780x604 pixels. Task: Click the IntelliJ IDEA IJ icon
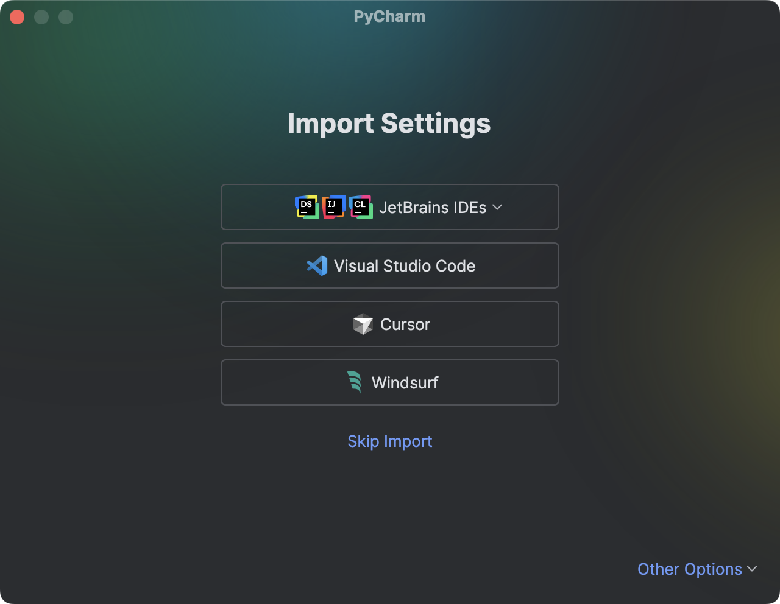point(333,207)
